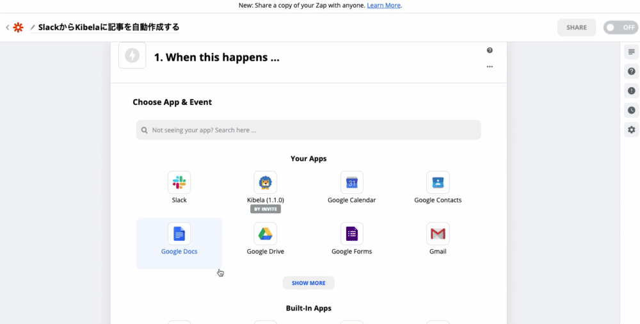The width and height of the screenshot is (640, 324).
Task: Pick the Gmail app icon
Action: (438, 234)
